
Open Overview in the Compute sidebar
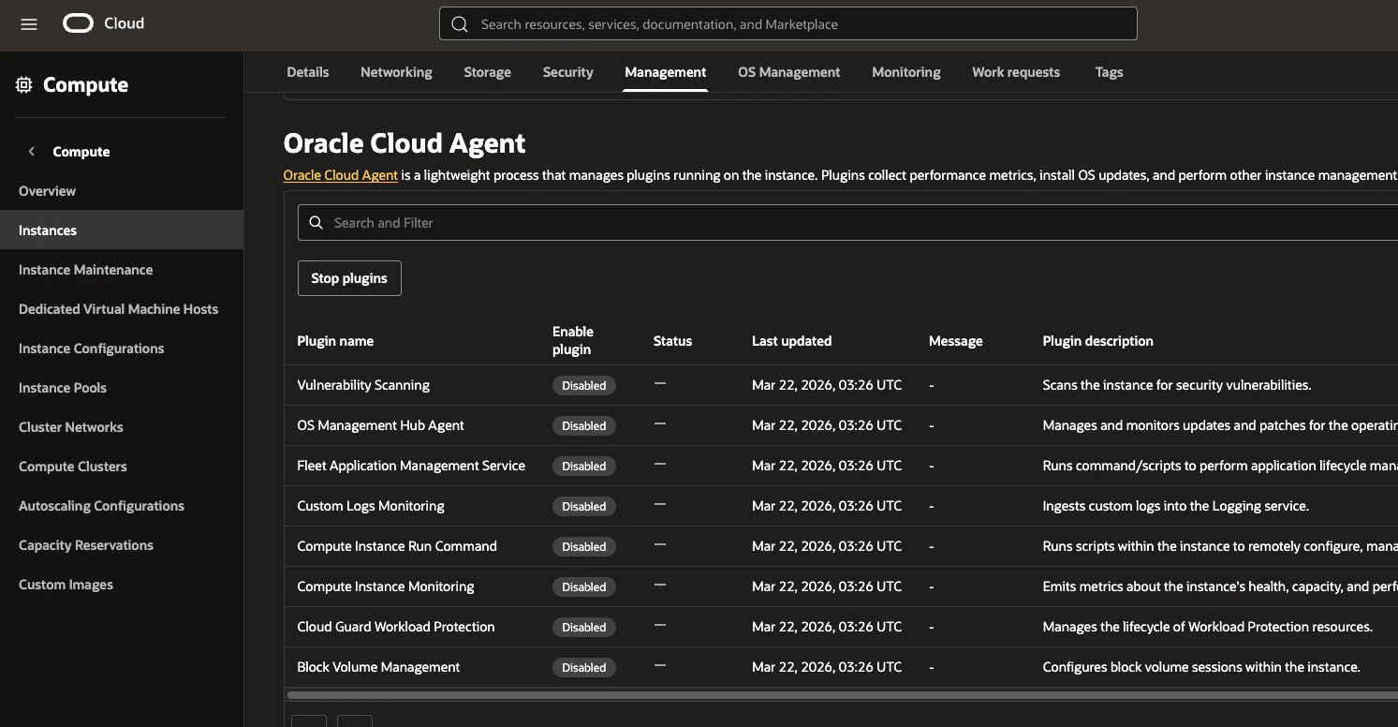[122, 191]
